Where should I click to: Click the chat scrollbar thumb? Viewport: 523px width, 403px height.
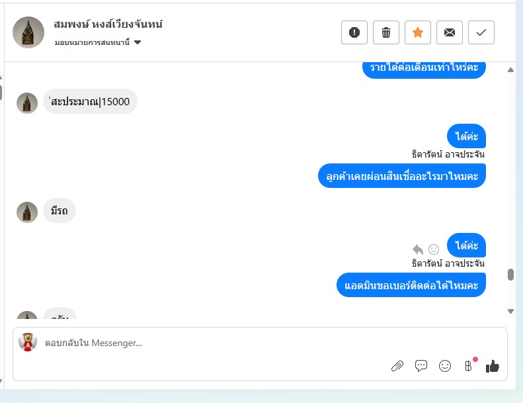[x=510, y=275]
